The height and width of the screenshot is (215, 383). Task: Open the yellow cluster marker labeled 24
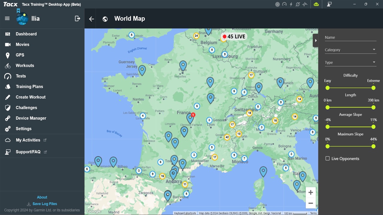point(196,36)
